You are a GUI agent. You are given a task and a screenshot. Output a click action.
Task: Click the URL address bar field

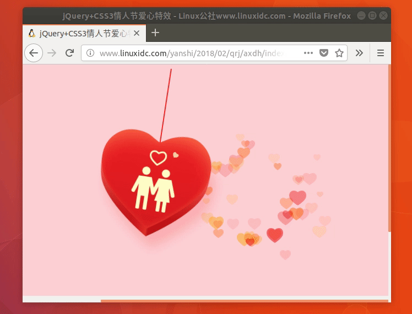tap(214, 53)
